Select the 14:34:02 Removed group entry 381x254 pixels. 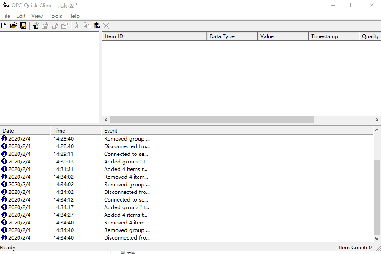tap(76, 184)
